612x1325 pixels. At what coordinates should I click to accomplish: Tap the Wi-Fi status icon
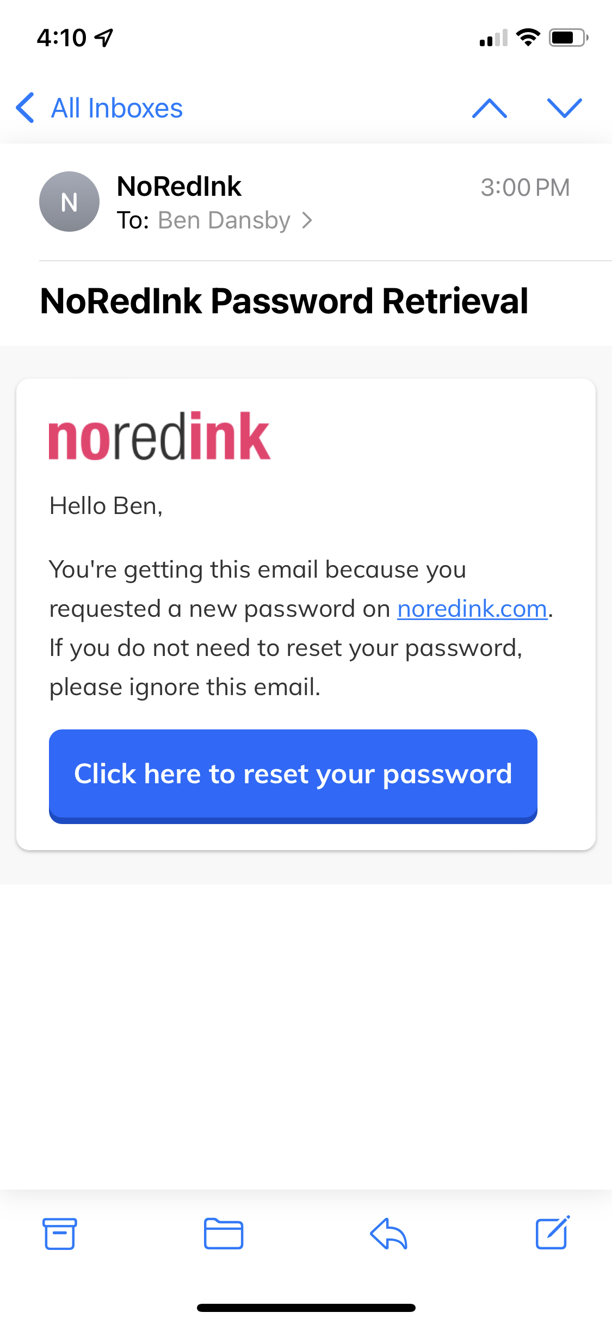pyautogui.click(x=528, y=38)
